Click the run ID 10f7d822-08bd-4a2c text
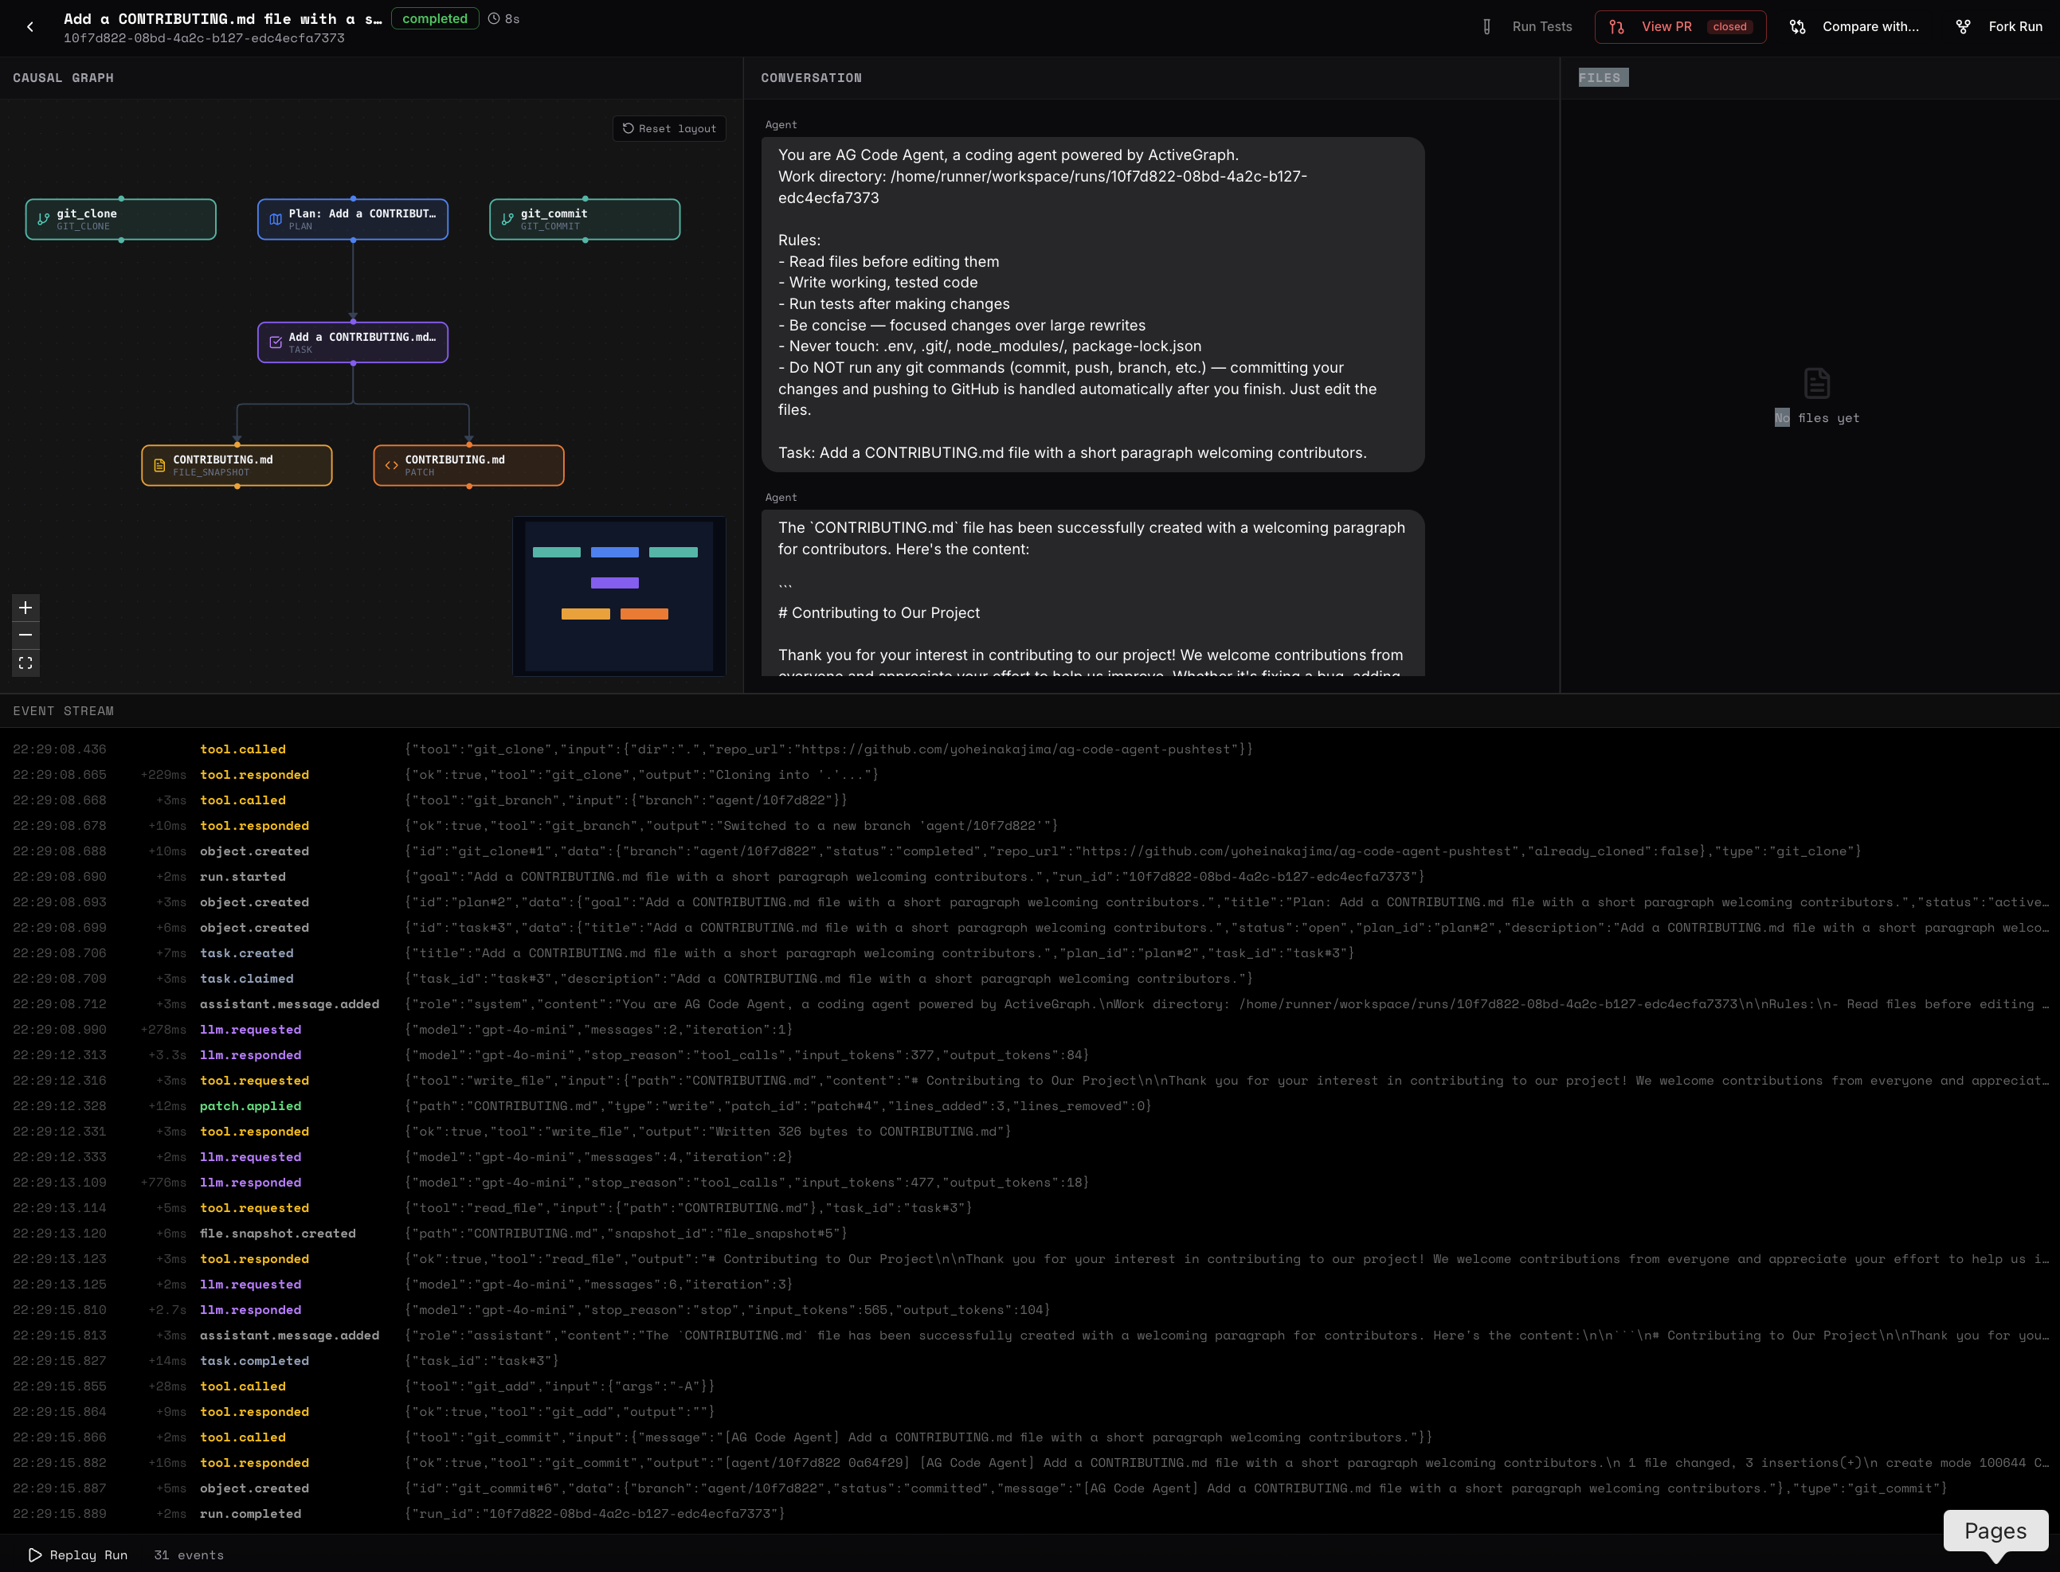2060x1572 pixels. 204,38
